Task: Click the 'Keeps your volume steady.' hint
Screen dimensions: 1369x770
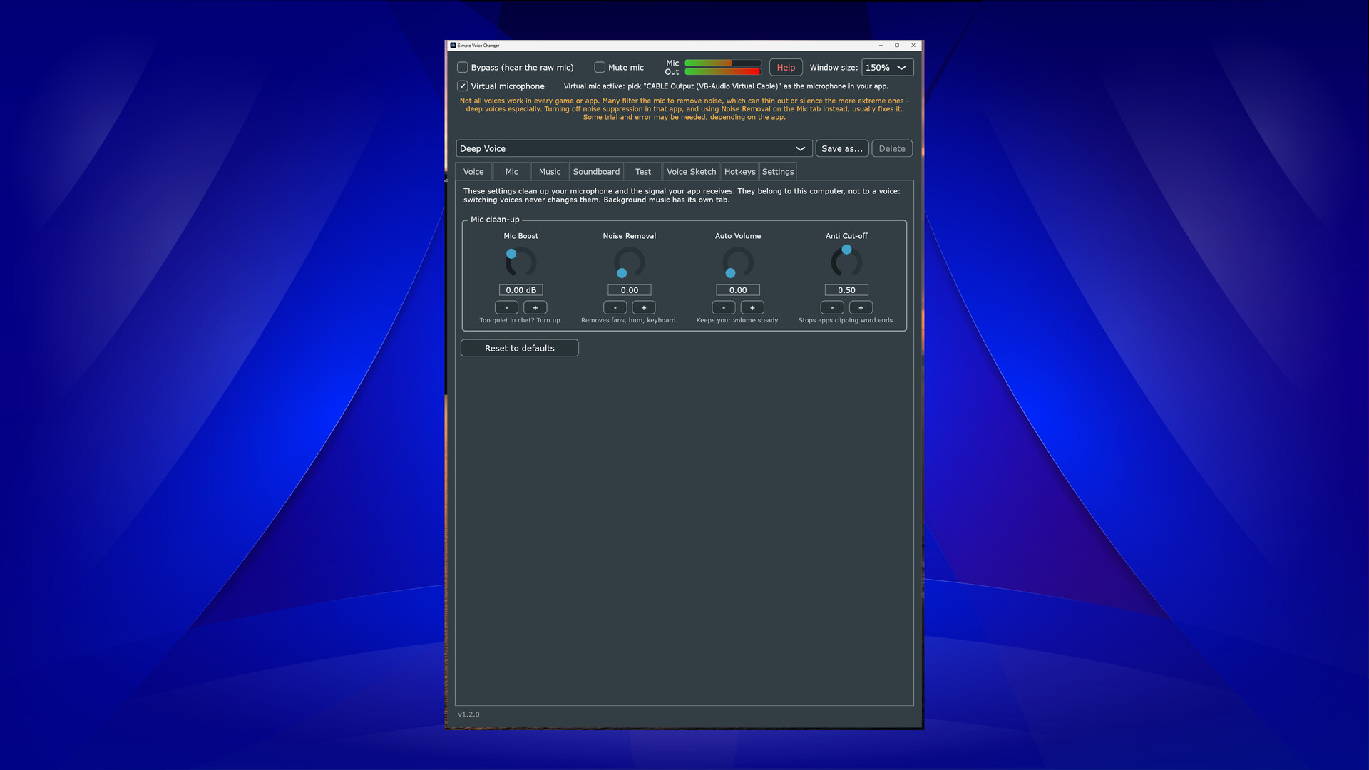Action: [x=738, y=321]
